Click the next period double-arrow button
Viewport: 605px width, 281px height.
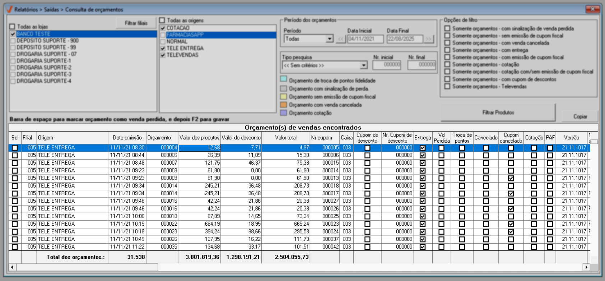point(429,39)
